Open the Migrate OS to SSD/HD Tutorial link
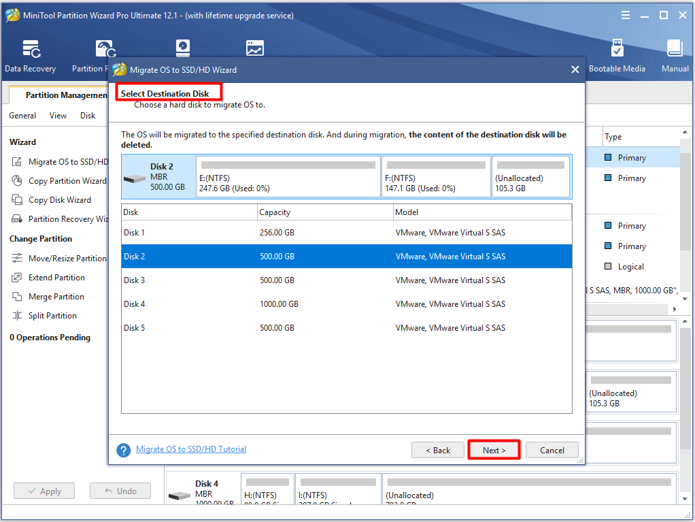 pyautogui.click(x=191, y=448)
